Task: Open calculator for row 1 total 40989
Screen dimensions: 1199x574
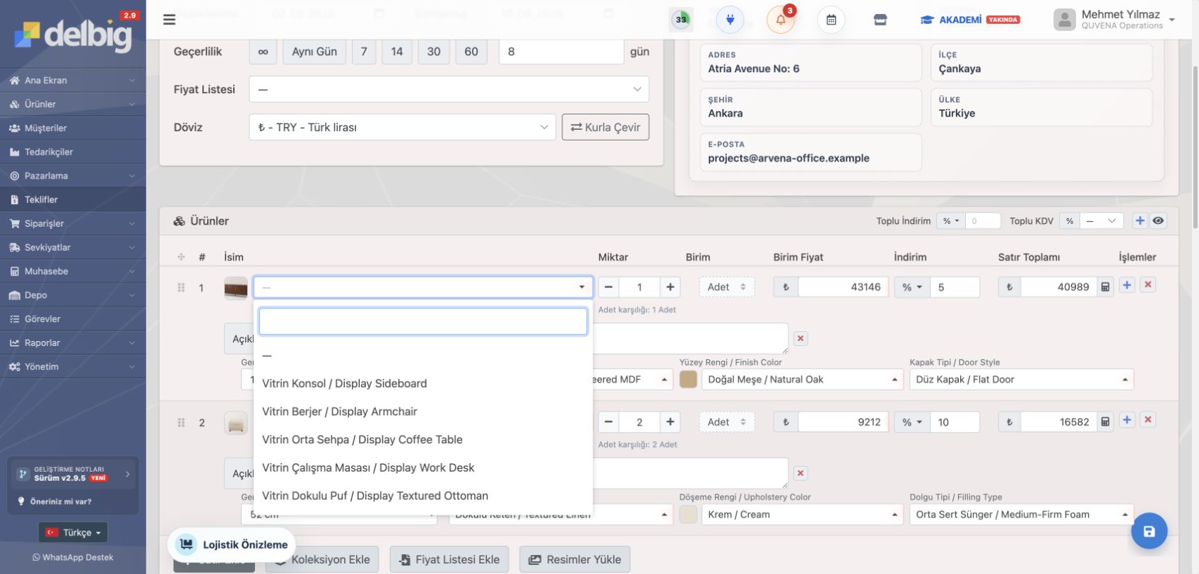Action: (1106, 287)
